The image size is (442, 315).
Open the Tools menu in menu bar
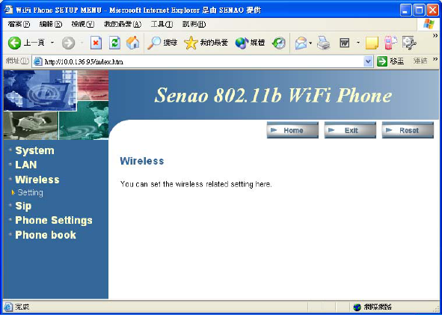(162, 25)
